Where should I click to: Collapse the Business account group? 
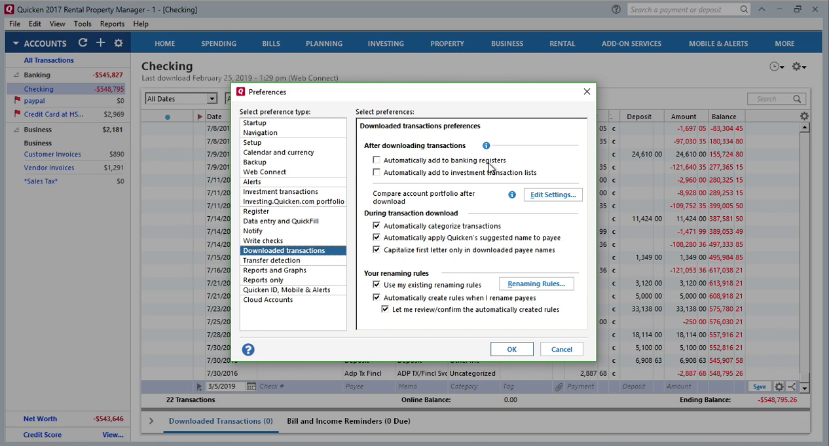(16, 130)
